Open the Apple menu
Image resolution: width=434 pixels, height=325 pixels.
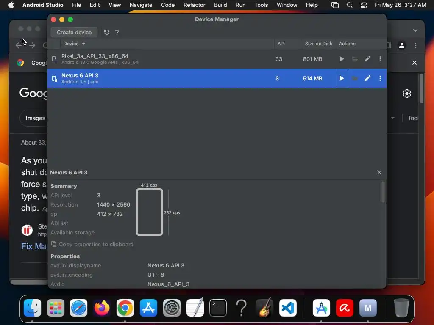click(x=11, y=5)
